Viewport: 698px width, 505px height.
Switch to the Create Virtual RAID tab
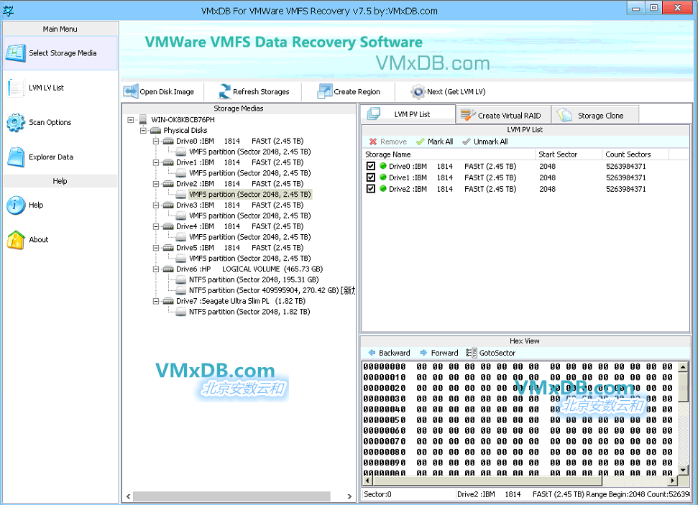[503, 115]
